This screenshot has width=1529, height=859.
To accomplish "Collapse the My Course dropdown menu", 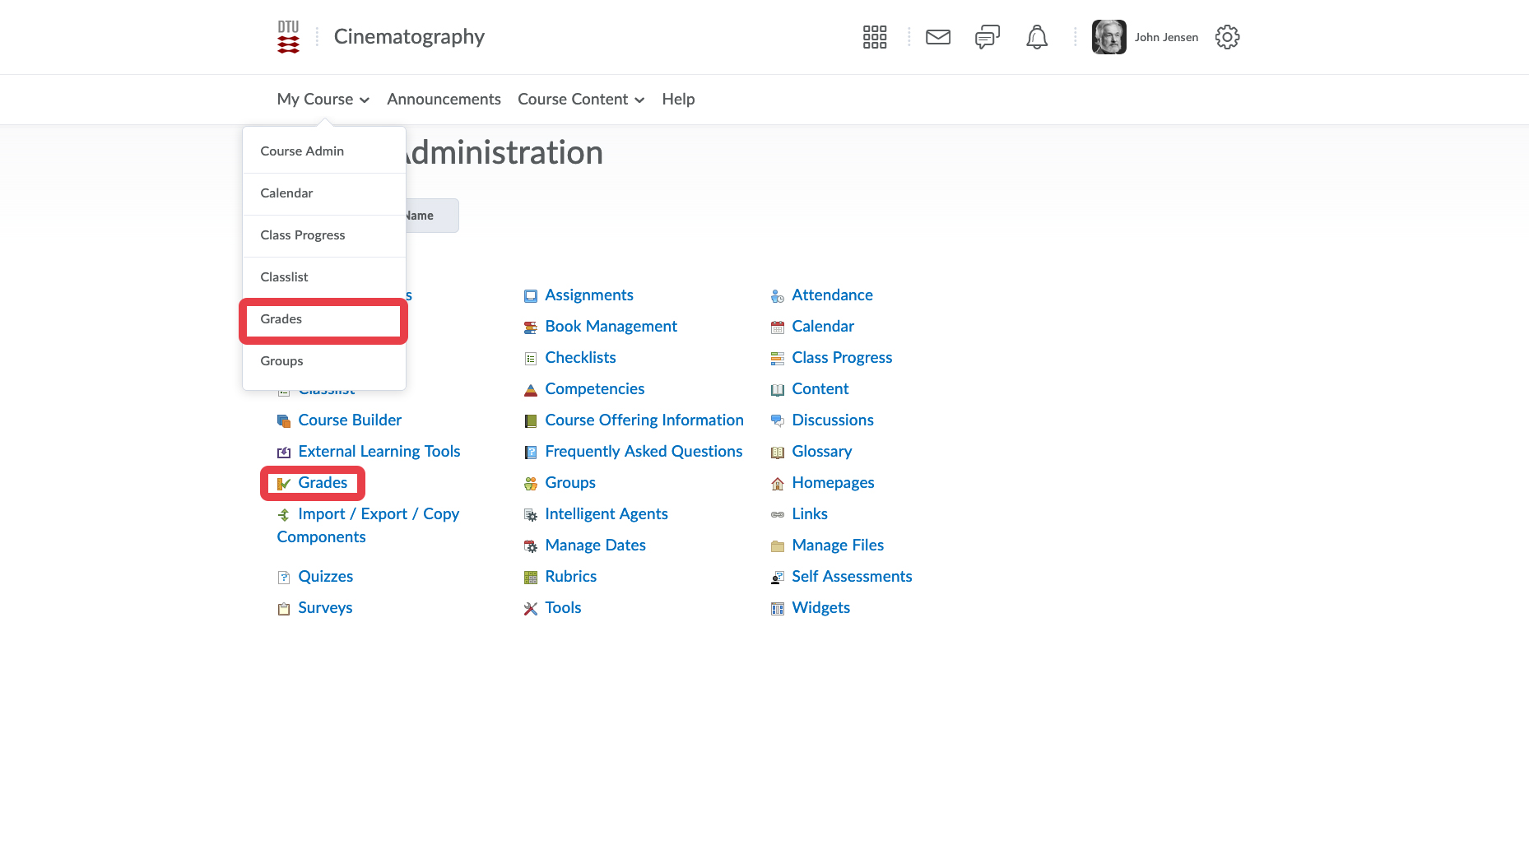I will [x=323, y=100].
